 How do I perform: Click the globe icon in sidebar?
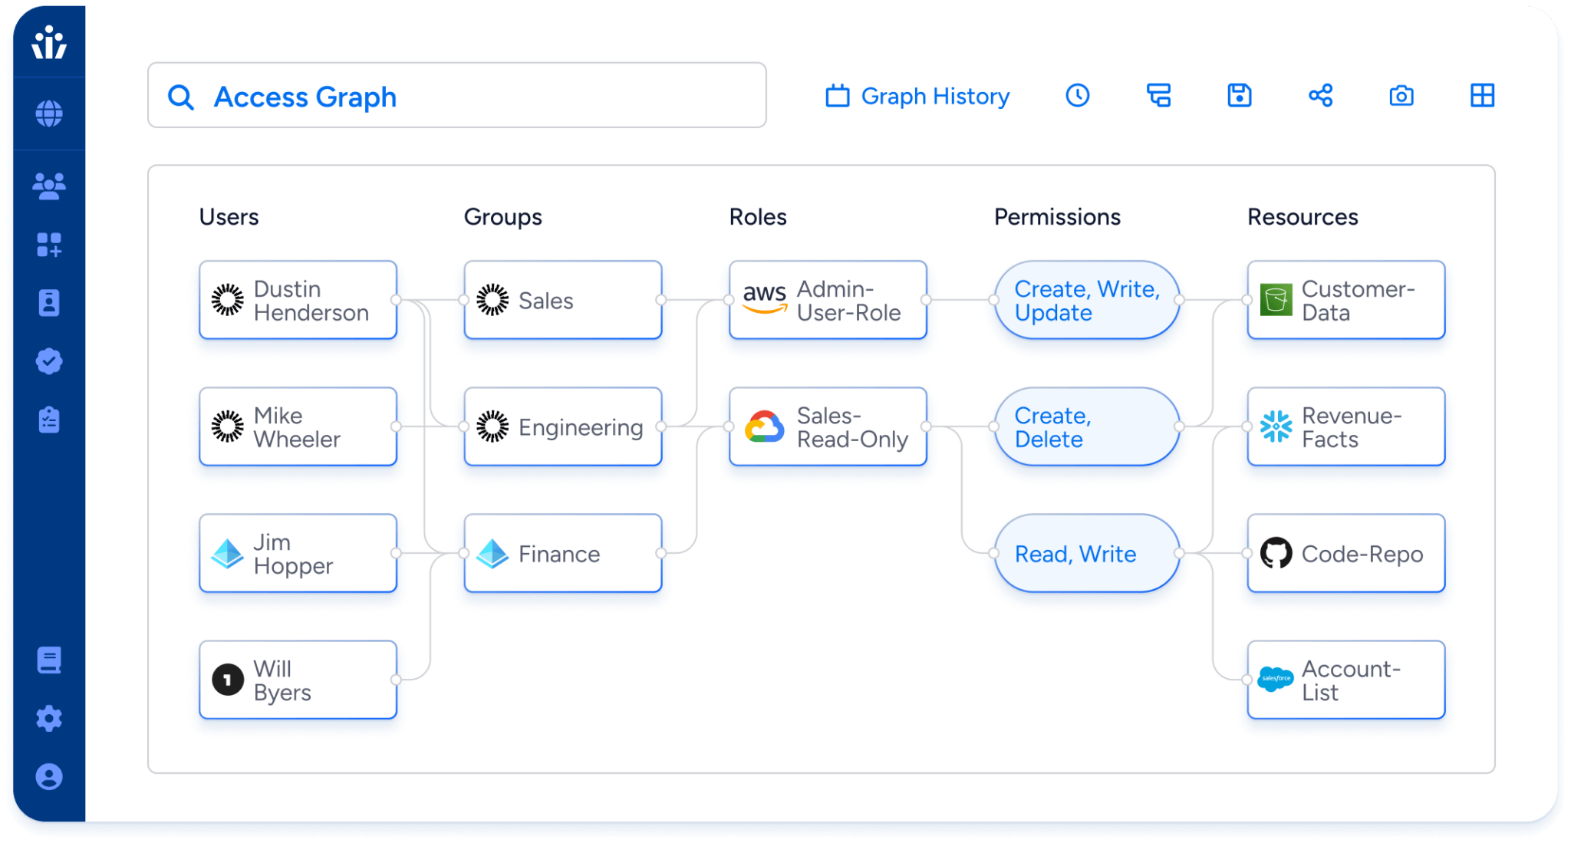click(49, 114)
